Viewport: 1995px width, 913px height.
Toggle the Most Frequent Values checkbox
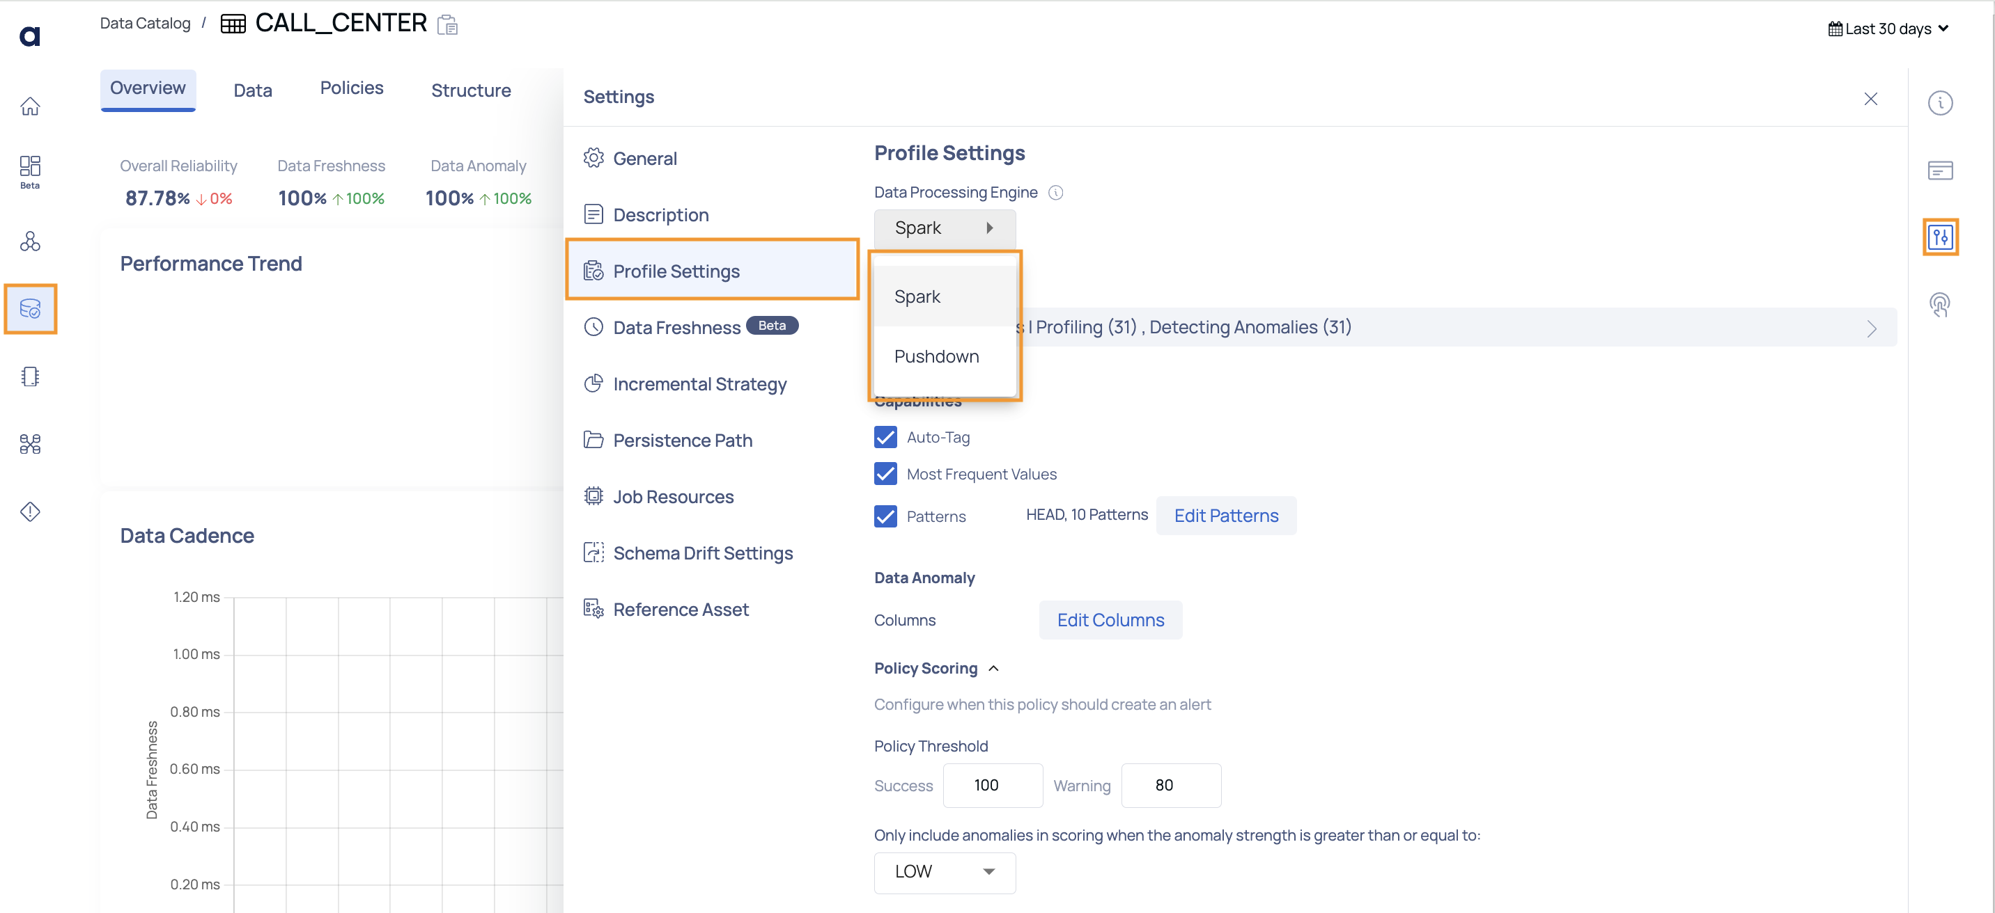[x=885, y=473]
